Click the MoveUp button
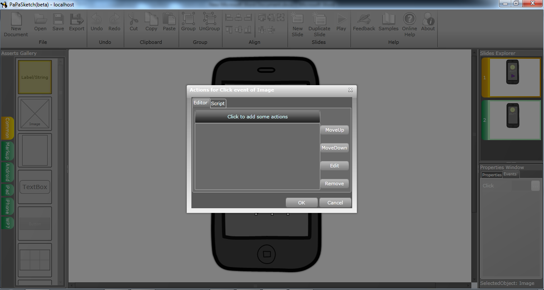Viewport: 544px width, 290px height. tap(335, 130)
